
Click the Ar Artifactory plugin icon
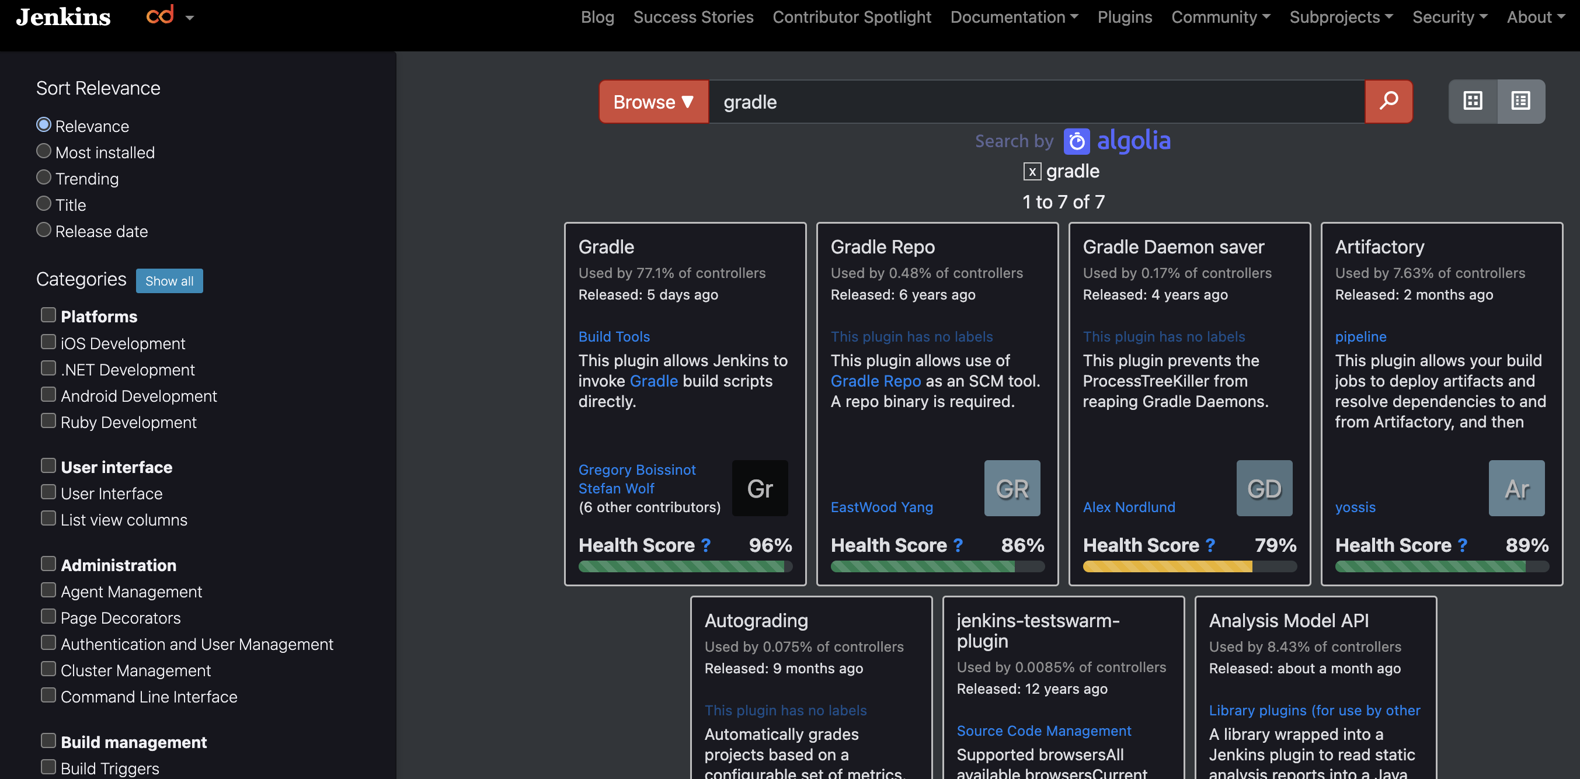(x=1516, y=488)
